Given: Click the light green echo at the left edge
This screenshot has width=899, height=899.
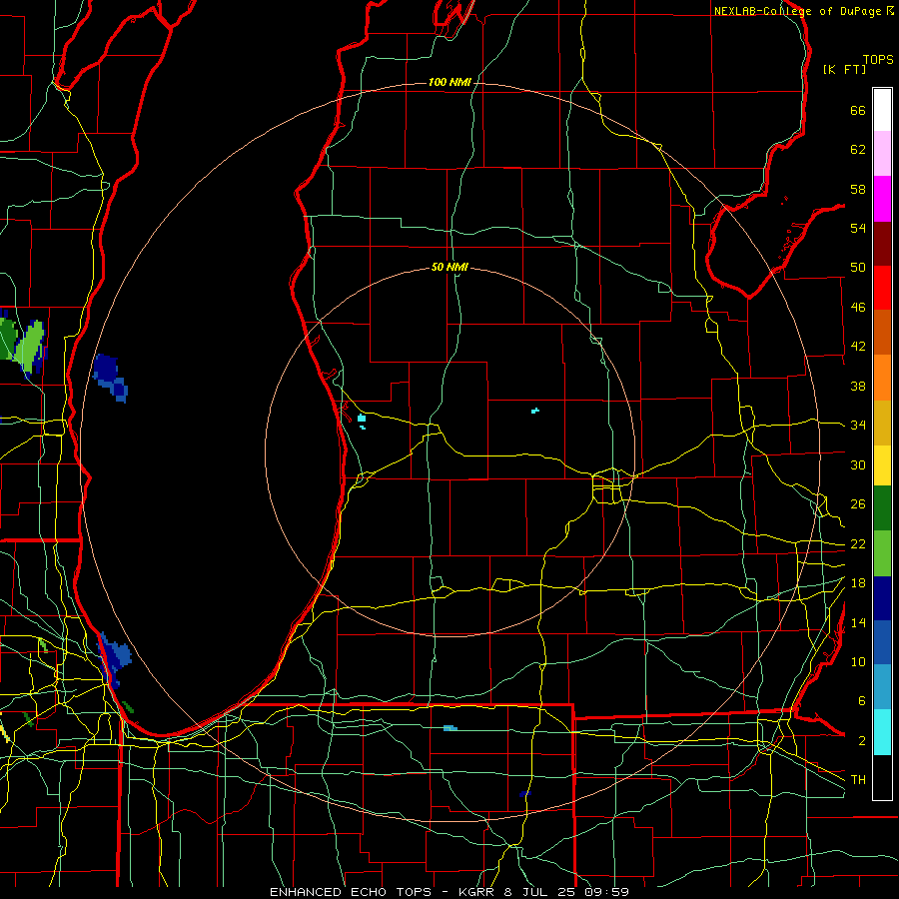Looking at the screenshot, I should [30, 346].
